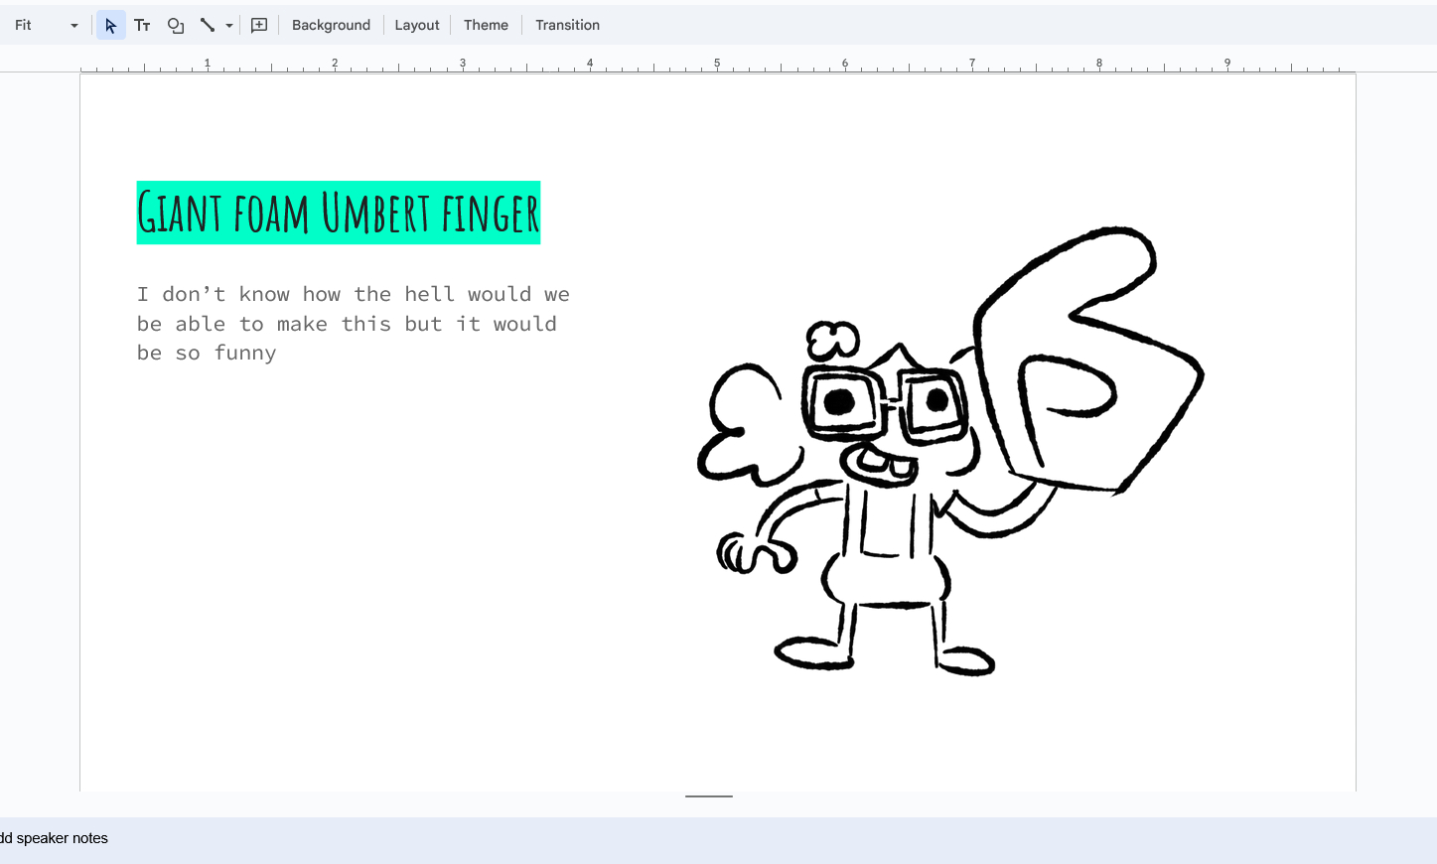The width and height of the screenshot is (1437, 864).
Task: Open the Layout menu
Action: tap(416, 26)
